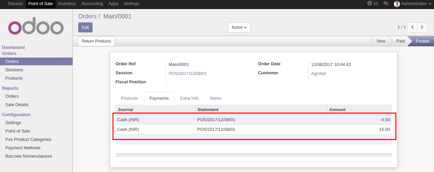Open Barcode Nomenclatures in sidebar

pyautogui.click(x=28, y=156)
